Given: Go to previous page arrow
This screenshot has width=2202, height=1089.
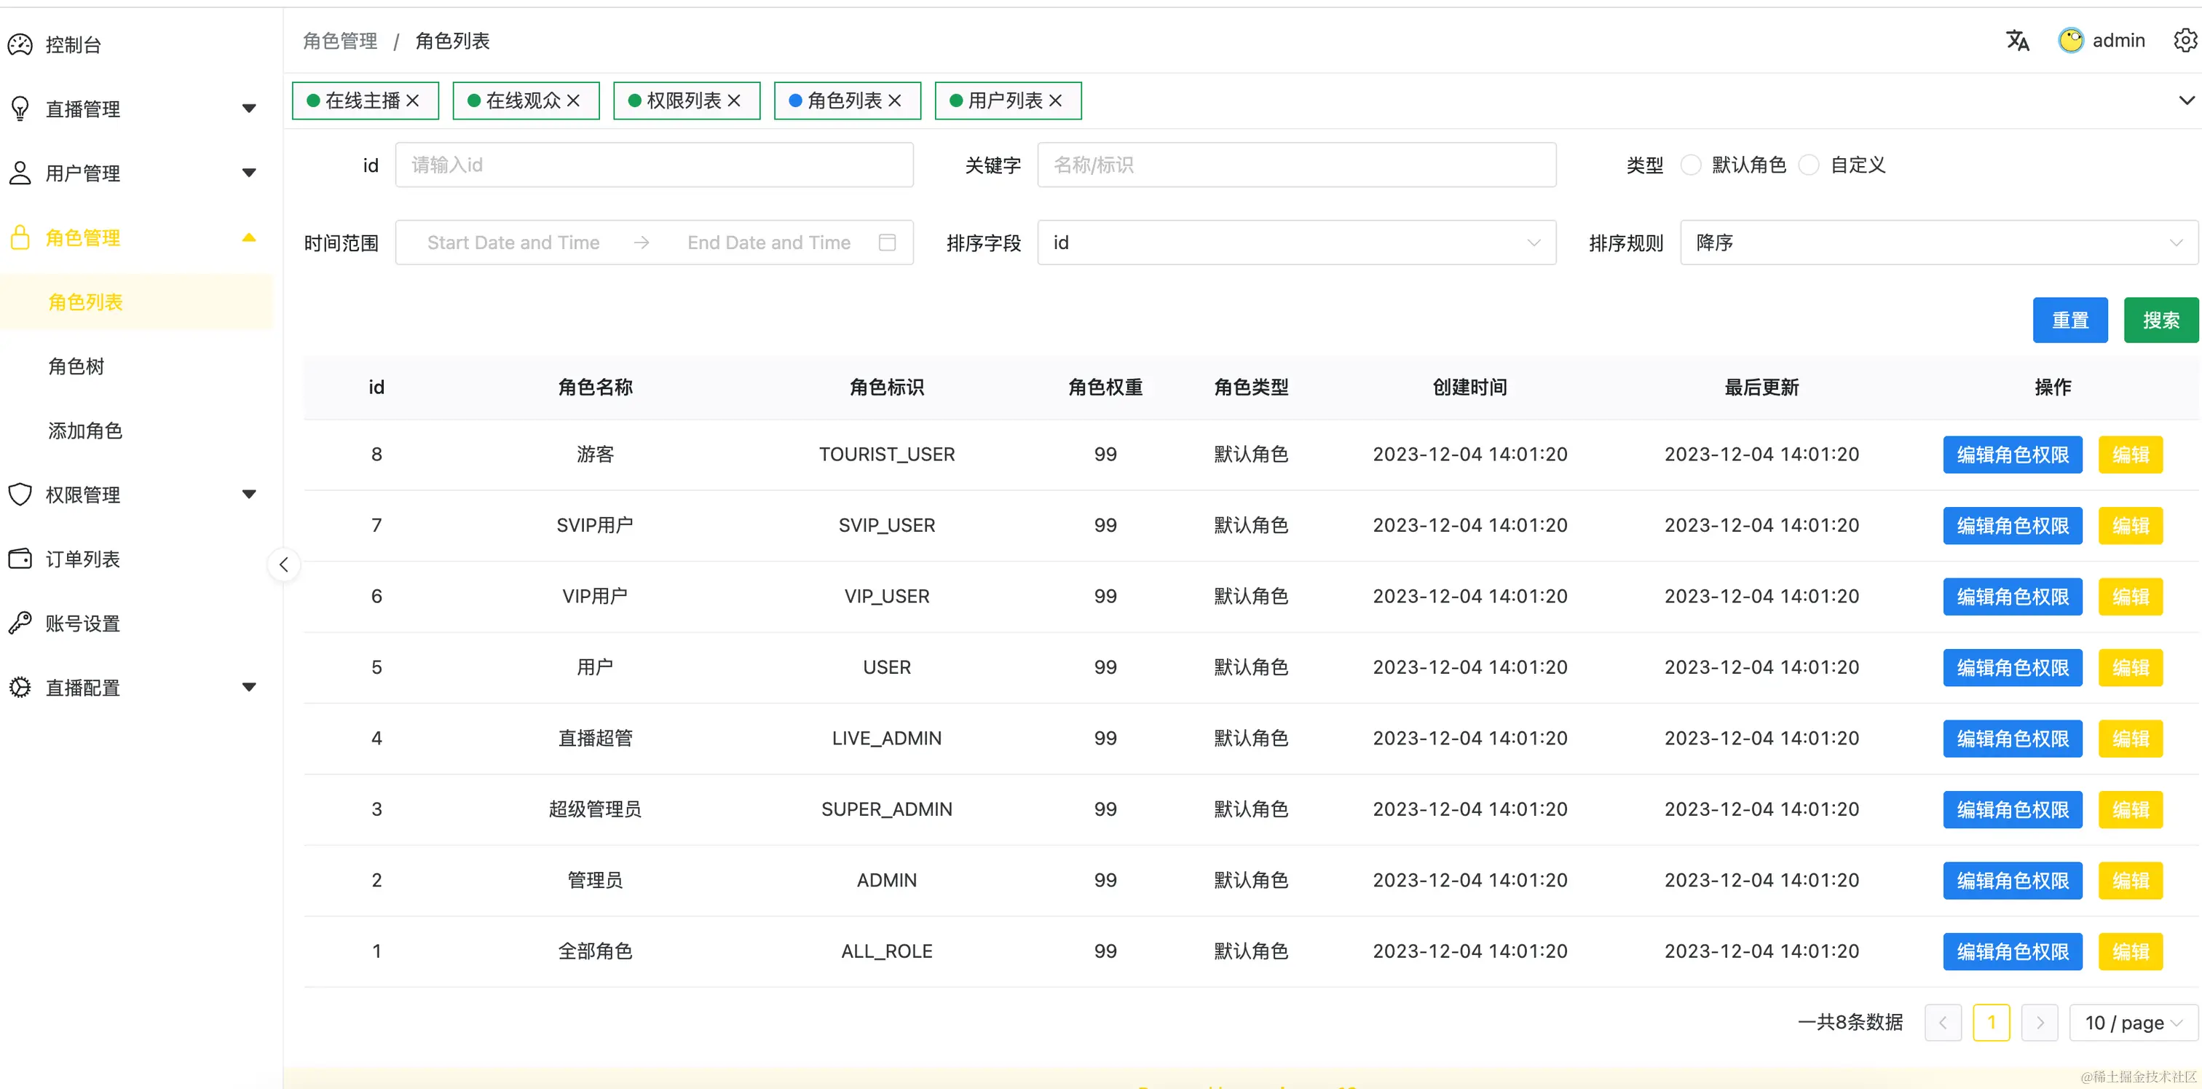Looking at the screenshot, I should 1943,1022.
